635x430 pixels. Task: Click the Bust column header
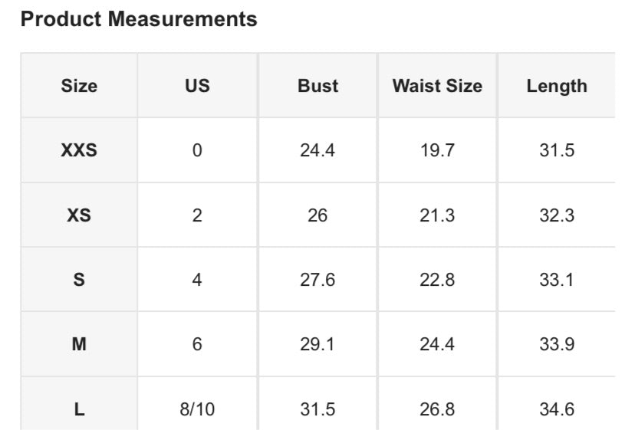click(317, 86)
